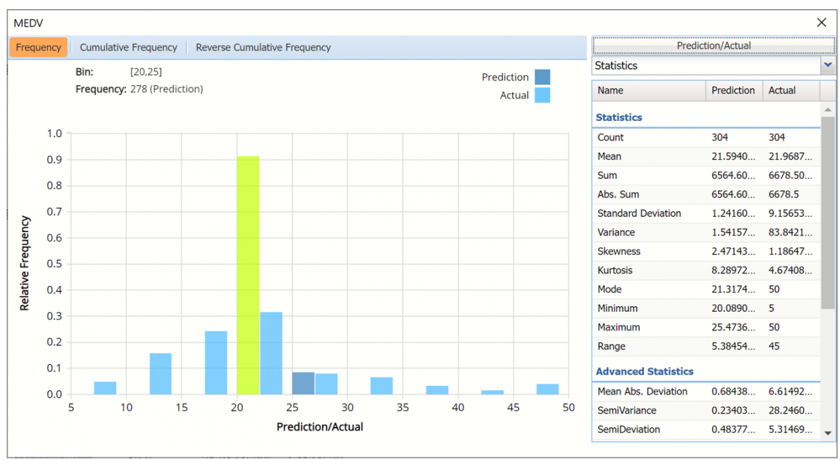Click the statistics table scroll down arrow
This screenshot has width=840, height=460.
[x=828, y=432]
